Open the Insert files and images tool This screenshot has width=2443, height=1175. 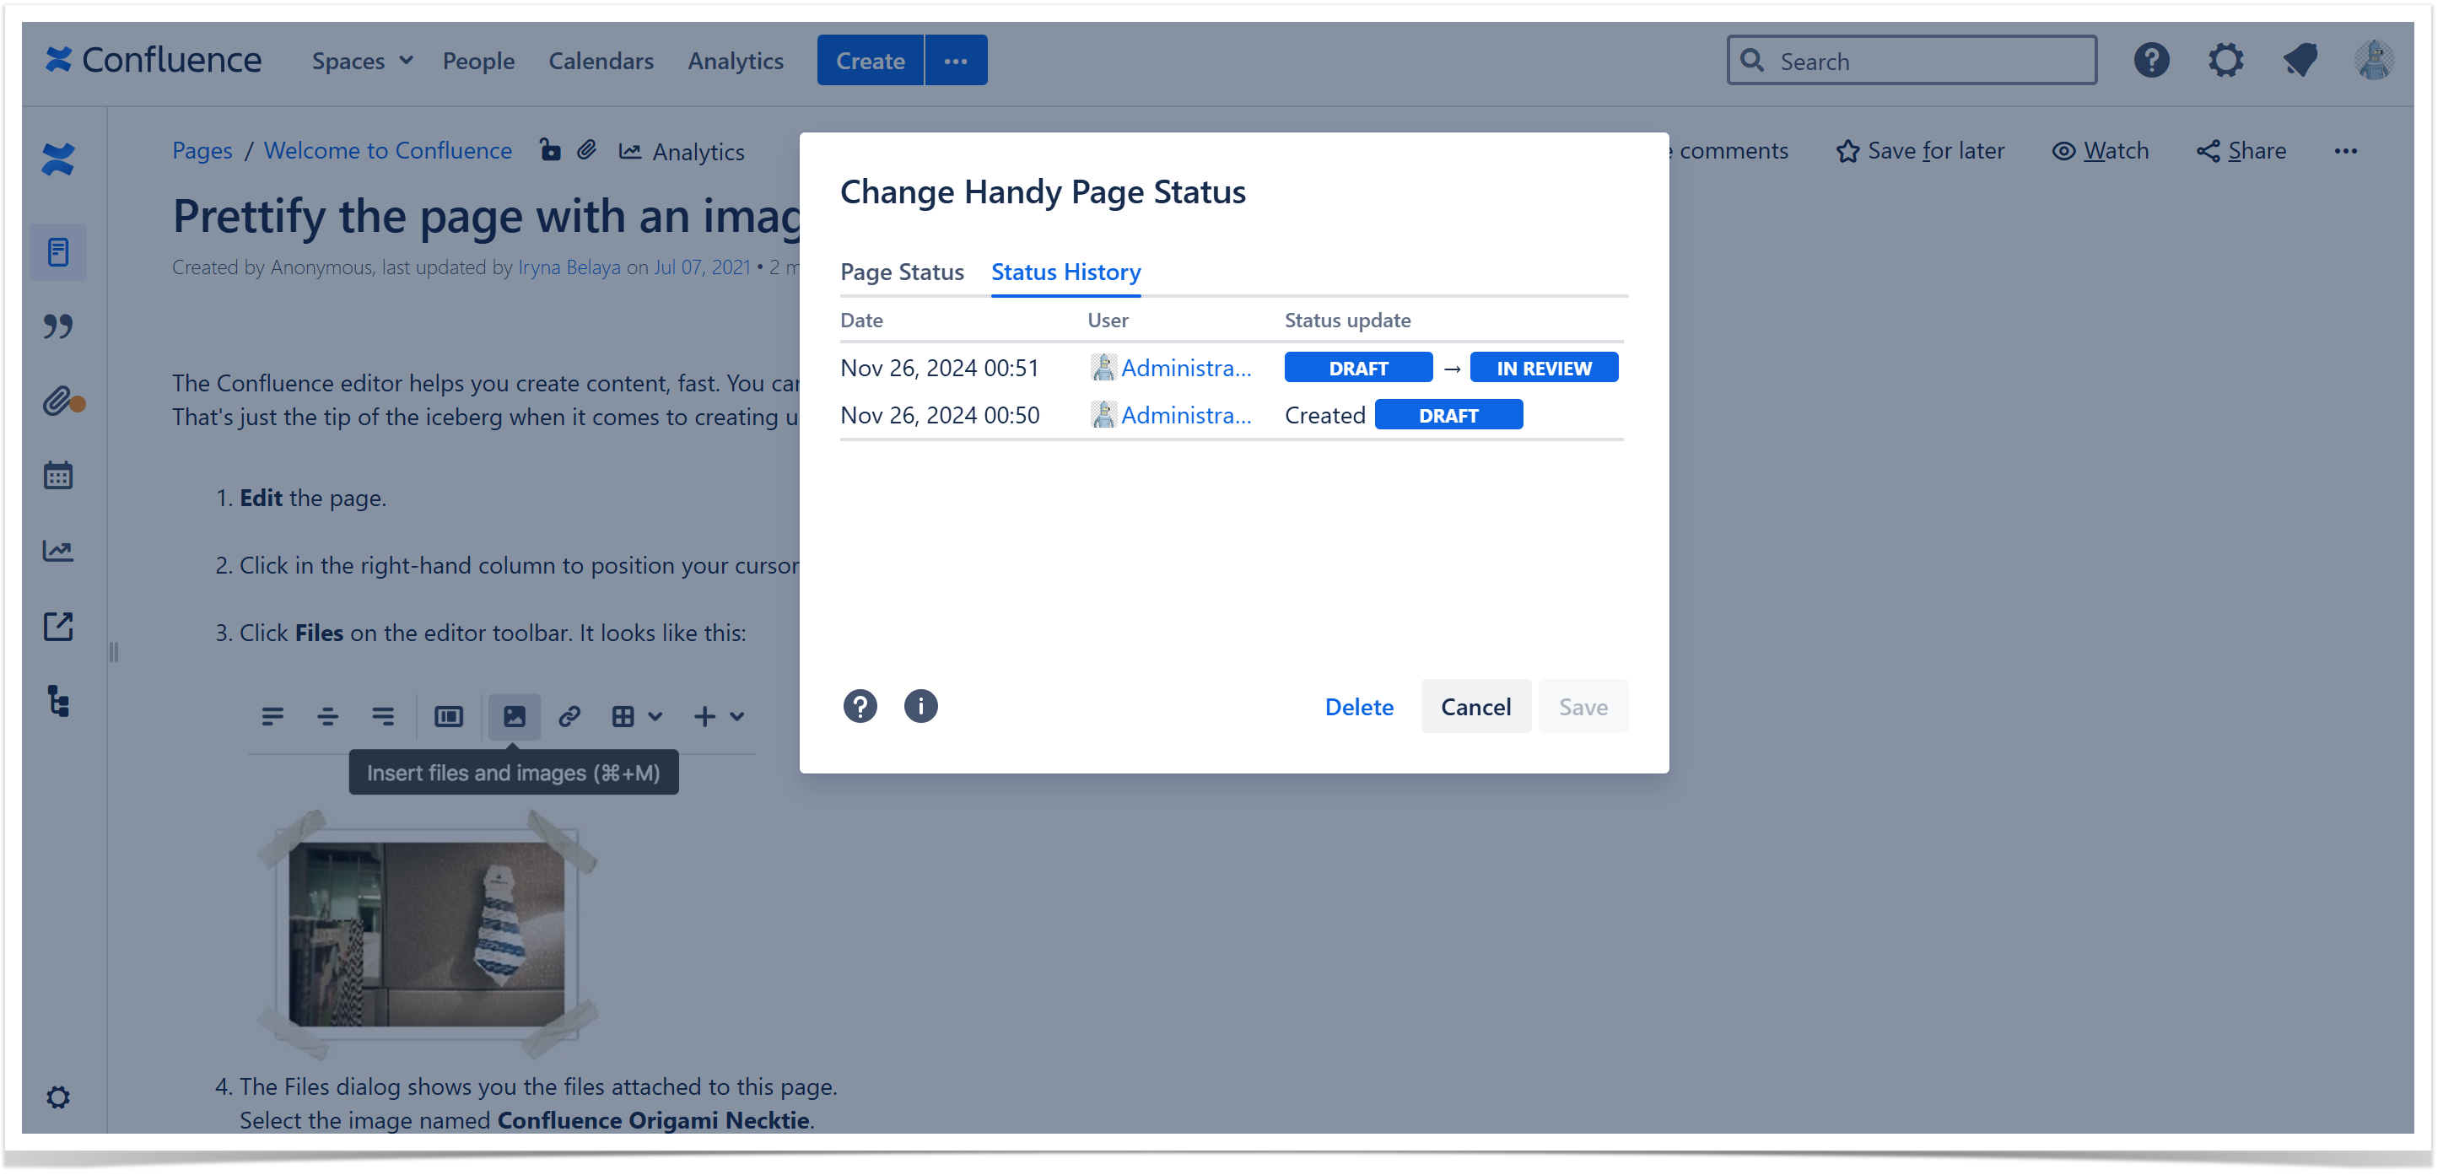point(514,715)
